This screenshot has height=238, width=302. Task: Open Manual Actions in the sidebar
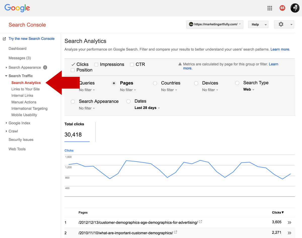[x=24, y=102]
